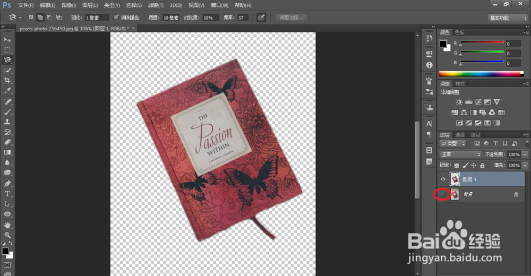Select the Blur tool
The image size is (531, 276).
coord(7,162)
